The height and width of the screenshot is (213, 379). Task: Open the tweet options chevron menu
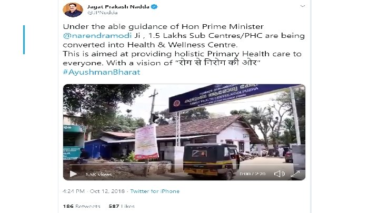click(x=302, y=6)
